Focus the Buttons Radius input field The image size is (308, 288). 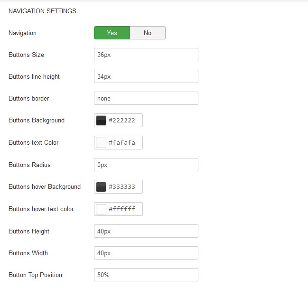point(146,165)
